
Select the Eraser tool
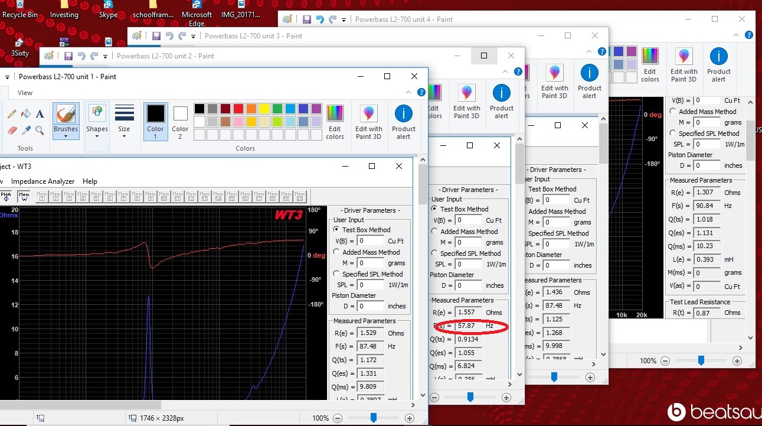pos(12,130)
